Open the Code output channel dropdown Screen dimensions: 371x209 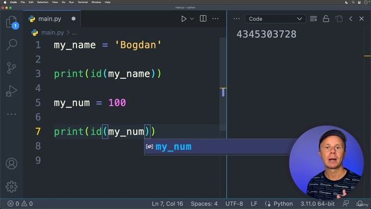click(x=275, y=19)
